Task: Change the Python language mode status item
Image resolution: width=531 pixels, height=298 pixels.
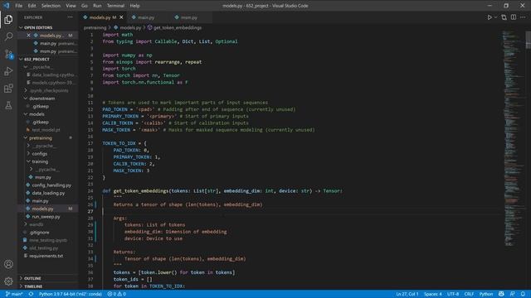Action: 486,294
